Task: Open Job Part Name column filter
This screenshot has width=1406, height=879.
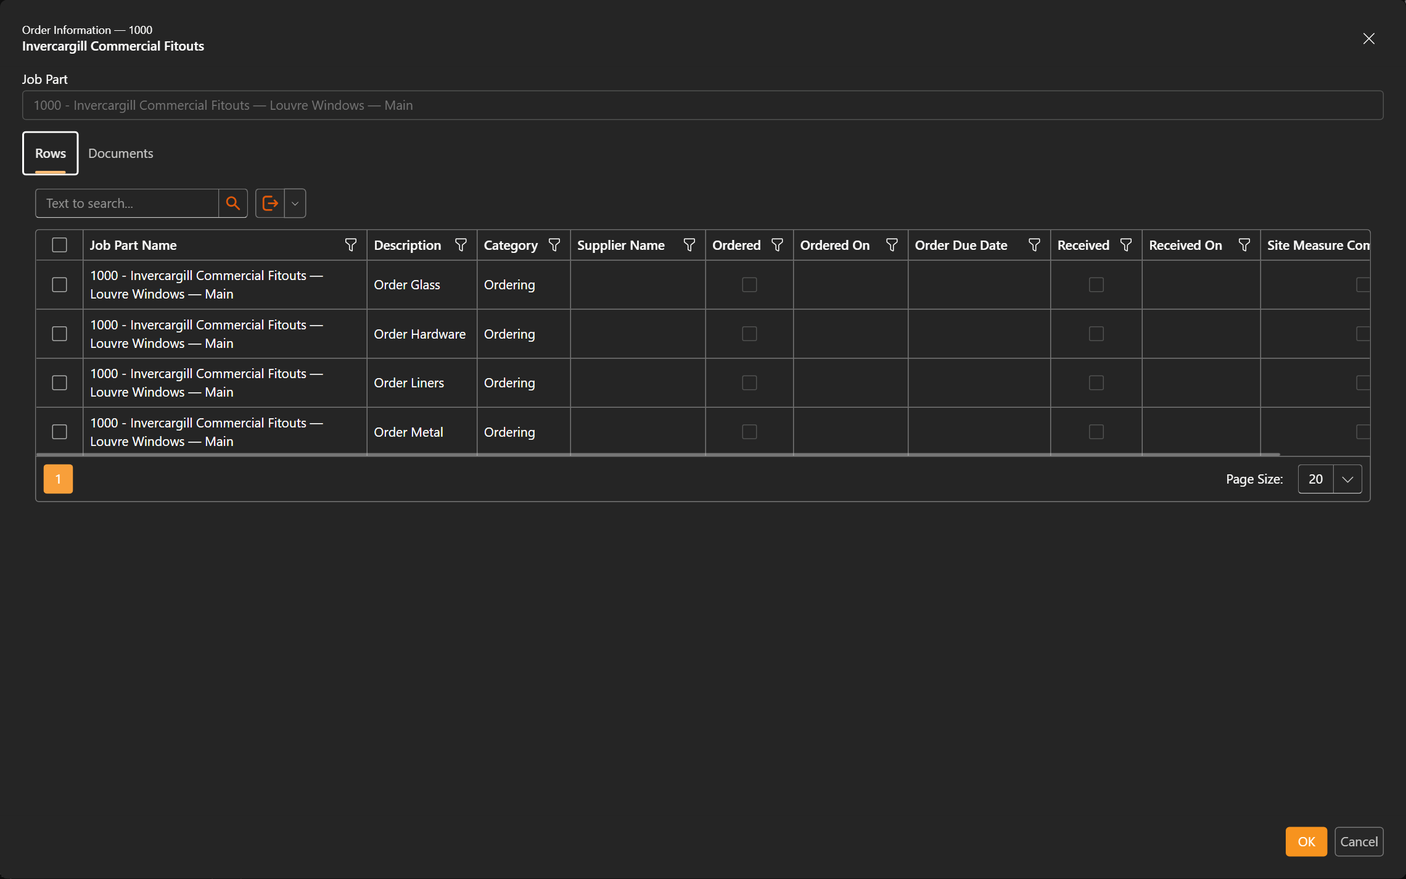Action: tap(351, 245)
